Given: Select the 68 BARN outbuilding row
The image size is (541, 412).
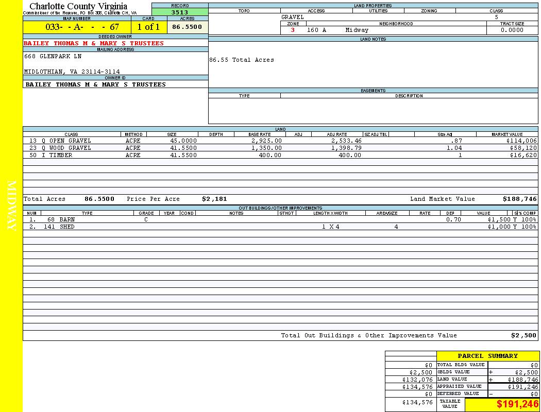Looking at the screenshot, I should click(61, 219).
